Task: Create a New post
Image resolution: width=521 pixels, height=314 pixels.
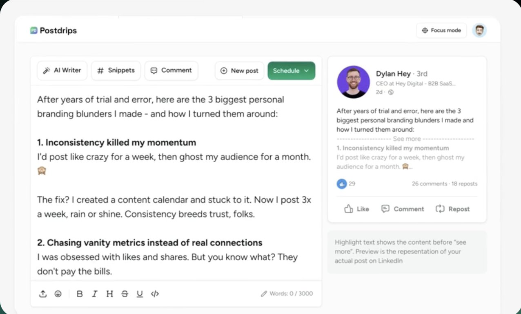Action: (x=239, y=70)
